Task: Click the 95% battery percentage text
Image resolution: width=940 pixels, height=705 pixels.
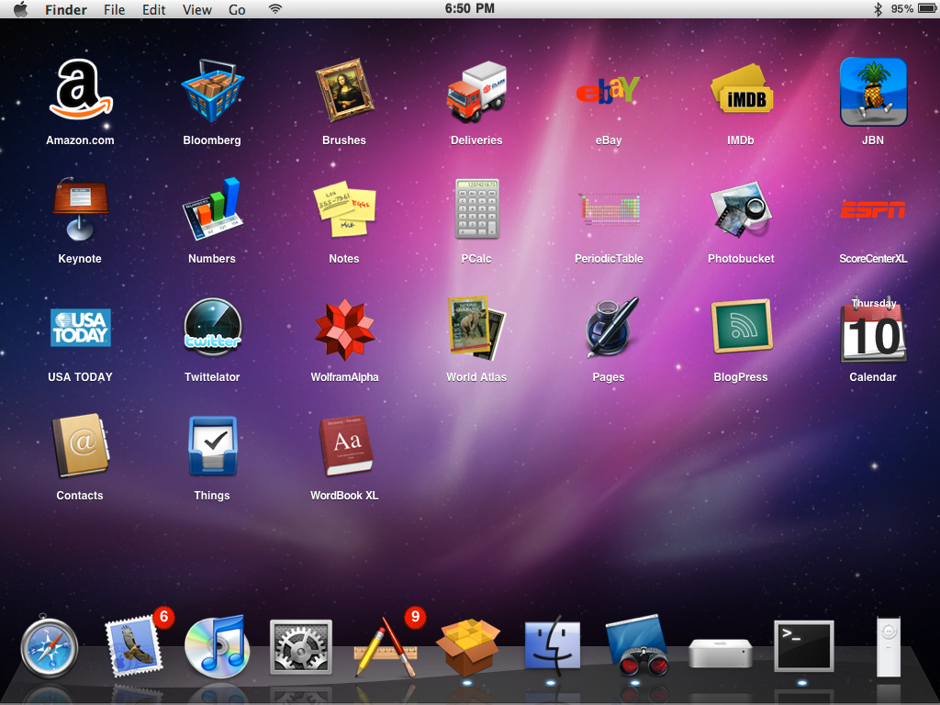Action: pos(902,8)
